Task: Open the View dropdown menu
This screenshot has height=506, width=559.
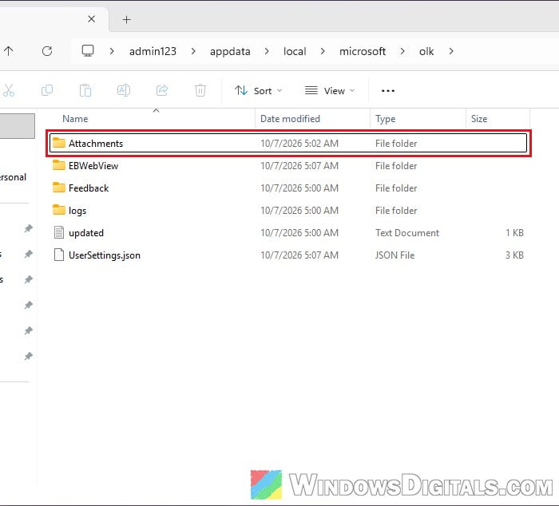Action: click(x=330, y=91)
